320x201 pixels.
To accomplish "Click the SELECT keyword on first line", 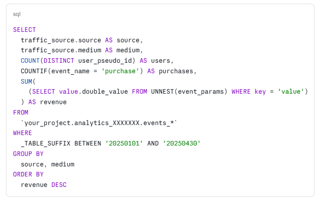I will (x=25, y=30).
